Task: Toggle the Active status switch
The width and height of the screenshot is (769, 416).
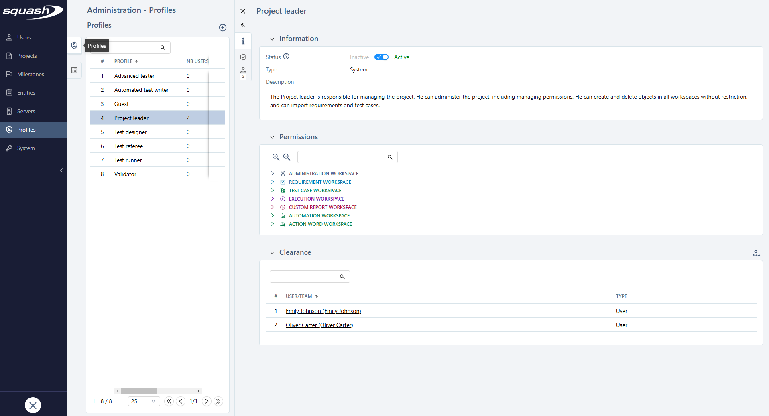Action: (381, 57)
